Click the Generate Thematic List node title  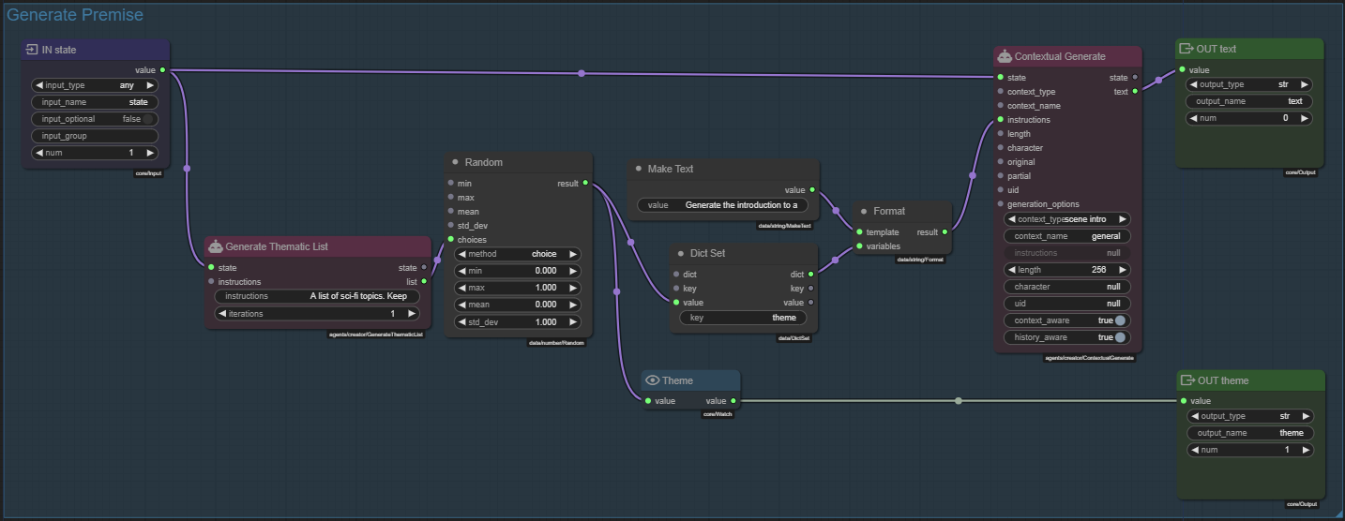277,246
